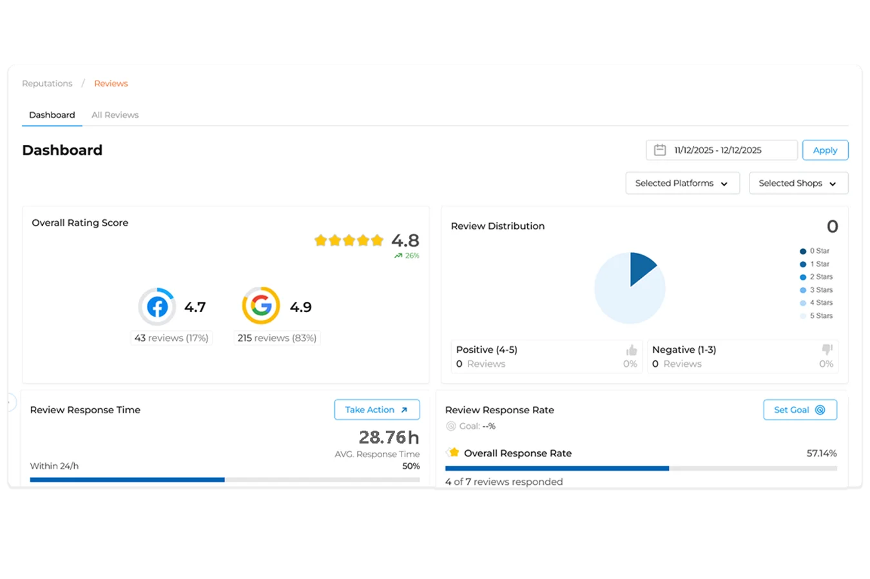Toggle the 5 Stars legend item

tap(816, 316)
